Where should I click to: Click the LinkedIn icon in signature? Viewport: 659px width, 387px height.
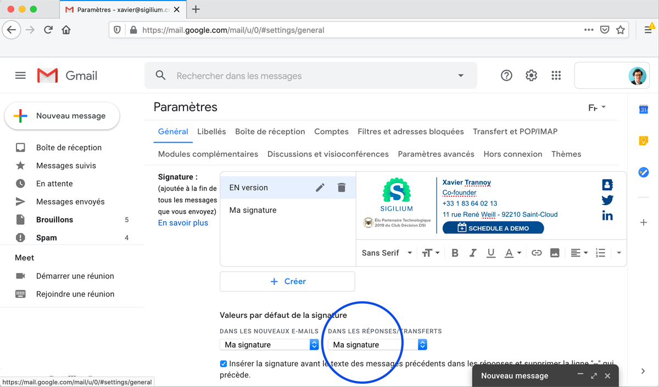pyautogui.click(x=607, y=215)
